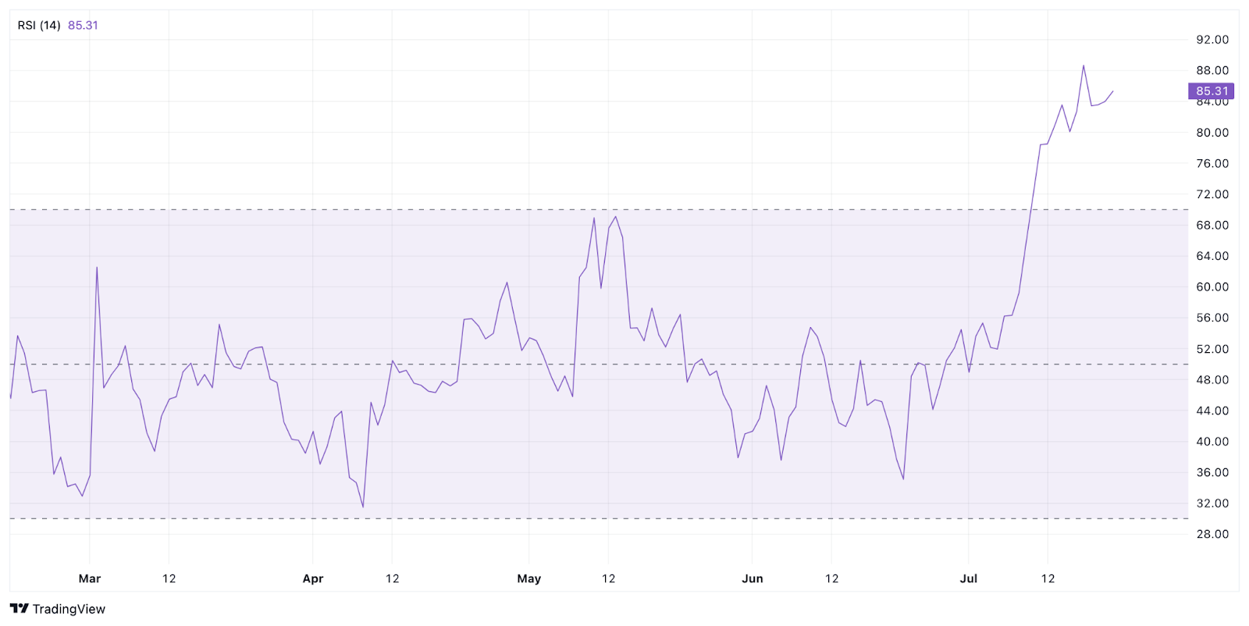The image size is (1249, 626).
Task: Click the Apr label on time axis
Action: [x=312, y=578]
